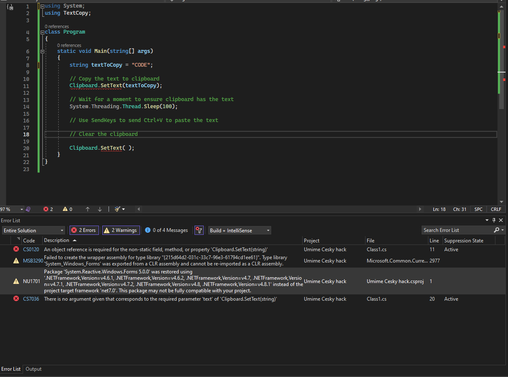Open the editor zoom level dropdown showing 97 %

click(x=12, y=209)
